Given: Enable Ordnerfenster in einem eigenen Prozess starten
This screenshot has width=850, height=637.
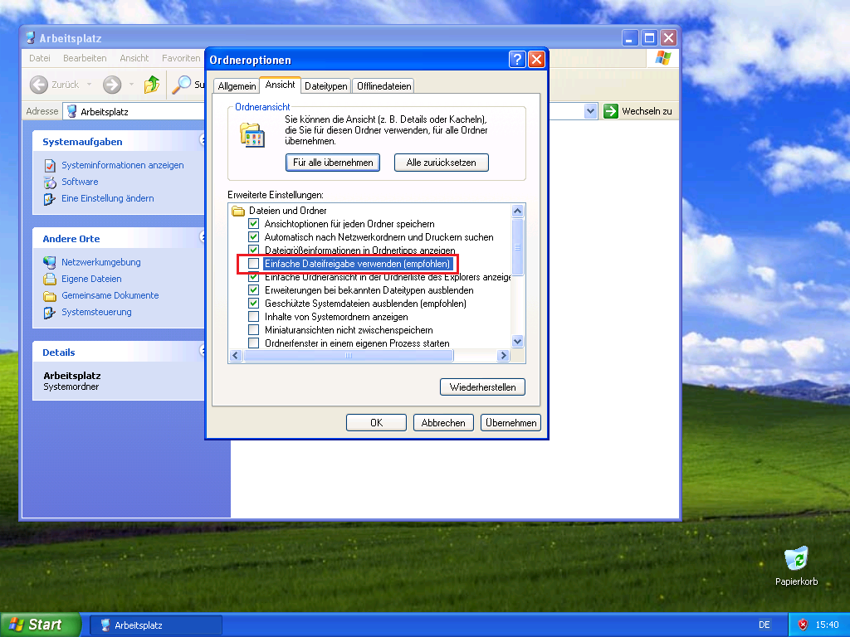Looking at the screenshot, I should 254,343.
